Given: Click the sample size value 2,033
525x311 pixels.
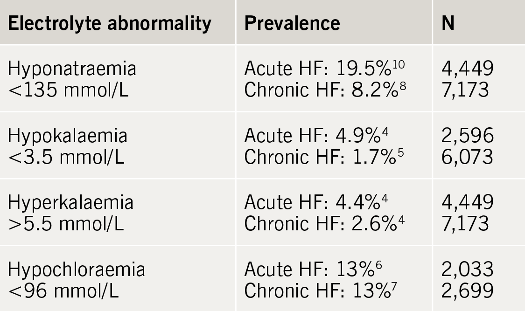Looking at the screenshot, I should coord(467,270).
